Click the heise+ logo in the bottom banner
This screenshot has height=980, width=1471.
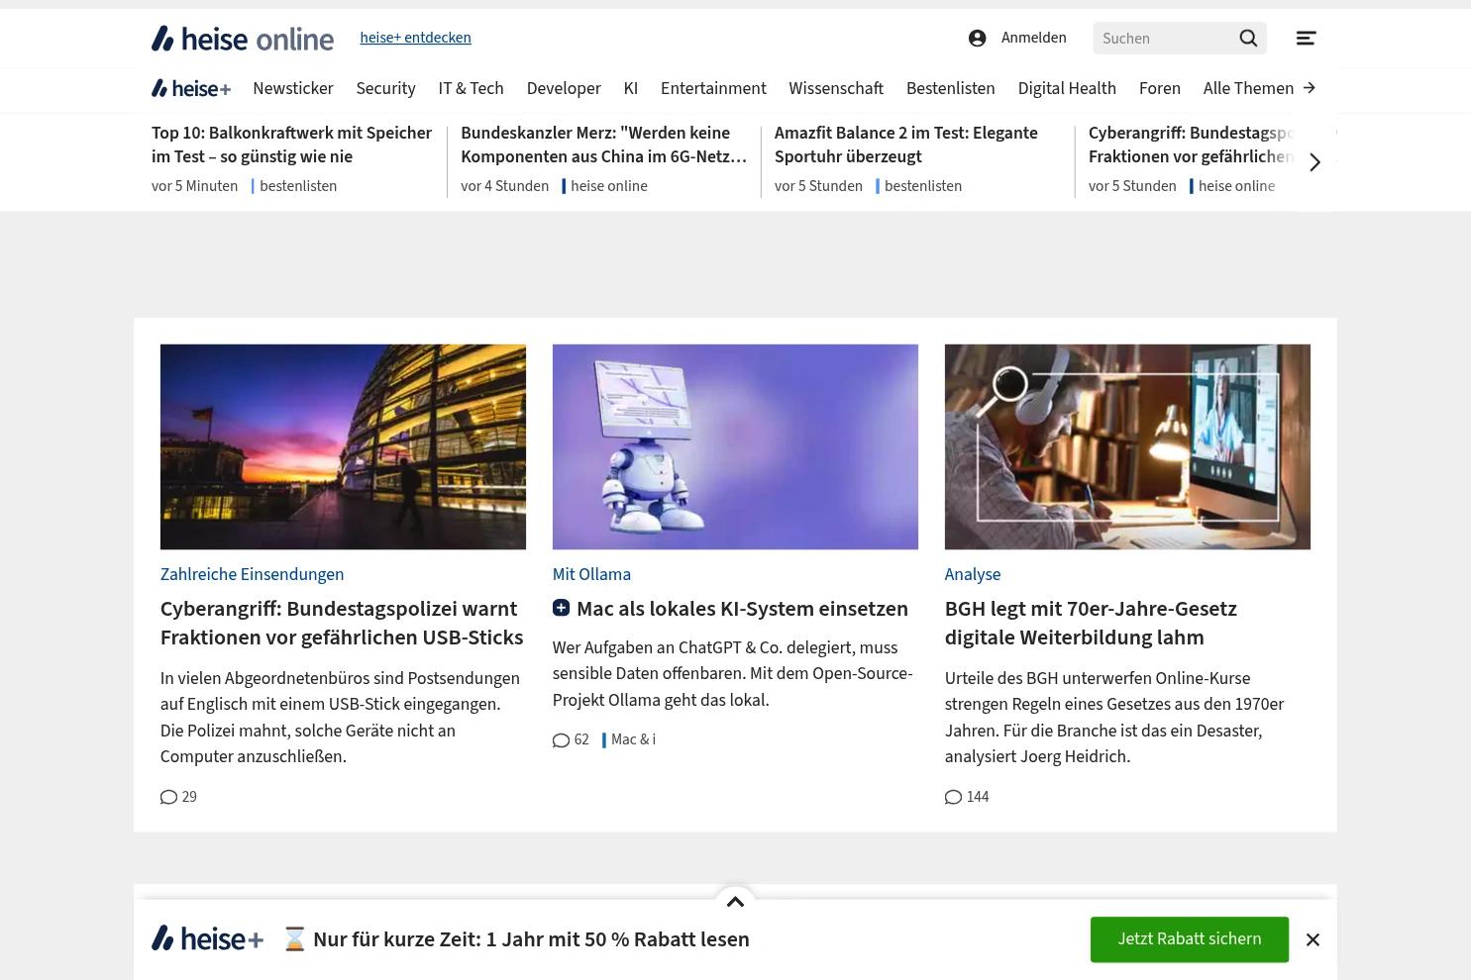coord(206,938)
